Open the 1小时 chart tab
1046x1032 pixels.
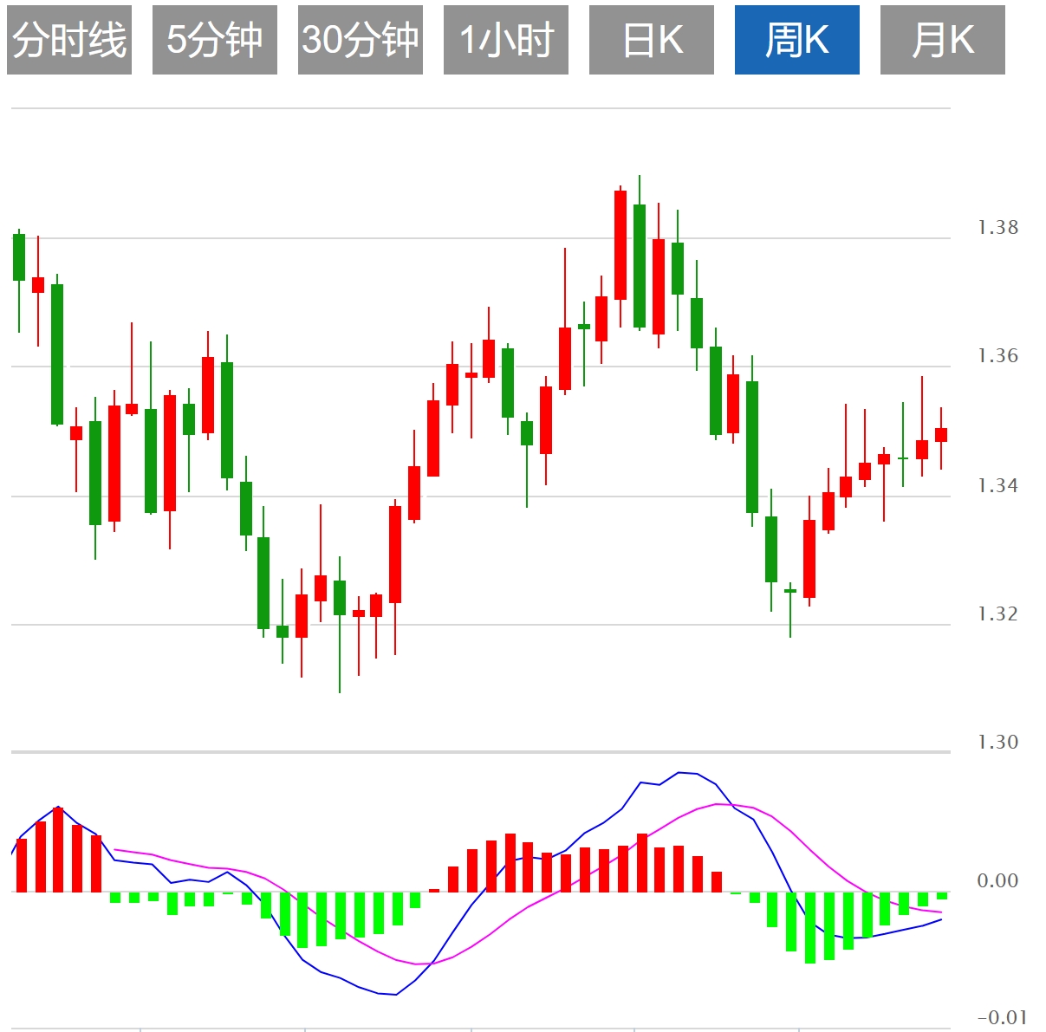point(506,40)
